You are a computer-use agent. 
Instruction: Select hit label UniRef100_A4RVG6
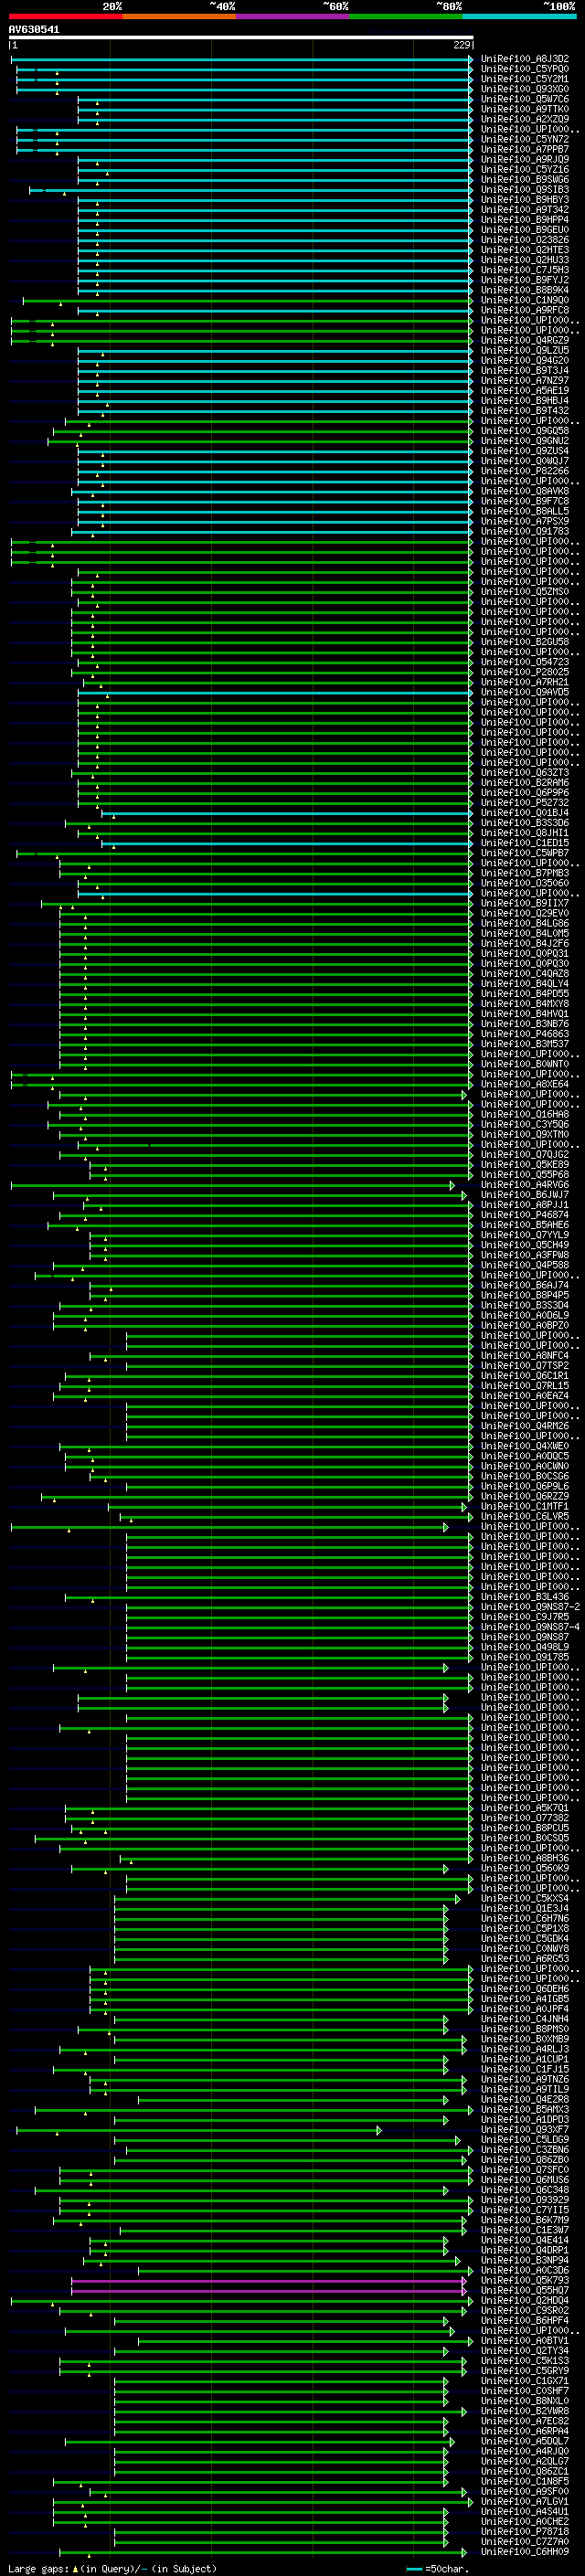click(525, 1185)
